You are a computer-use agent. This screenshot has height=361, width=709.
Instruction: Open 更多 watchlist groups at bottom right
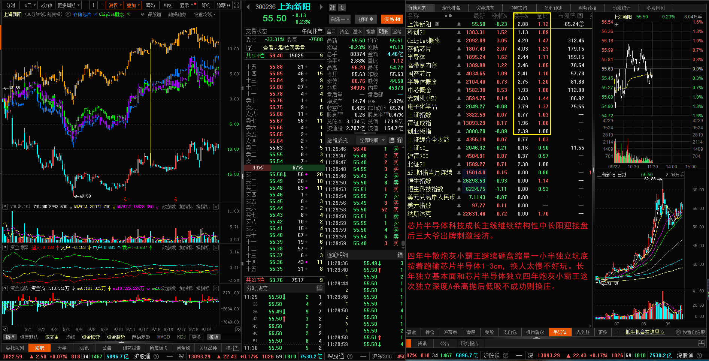click(x=603, y=332)
